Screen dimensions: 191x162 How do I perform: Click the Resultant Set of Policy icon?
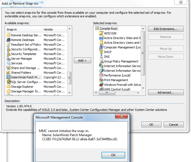pos(9,44)
